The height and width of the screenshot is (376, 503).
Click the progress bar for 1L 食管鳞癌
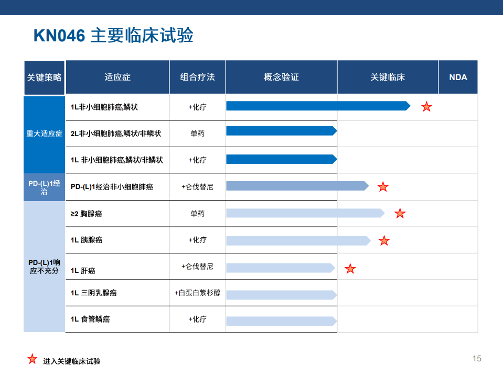282,321
